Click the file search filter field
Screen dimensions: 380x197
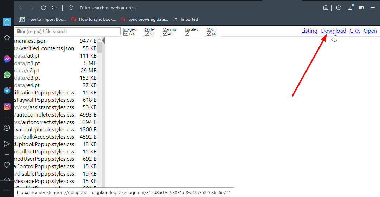tap(67, 31)
